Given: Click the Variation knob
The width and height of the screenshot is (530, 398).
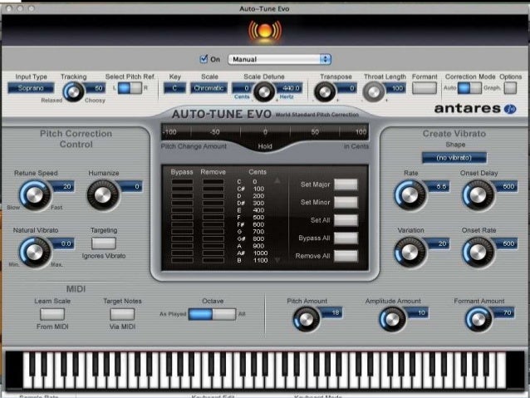Looking at the screenshot, I should click(x=410, y=253).
